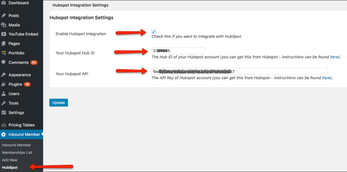347x172 pixels.
Task: Click the Media library icon
Action: [x=3, y=25]
